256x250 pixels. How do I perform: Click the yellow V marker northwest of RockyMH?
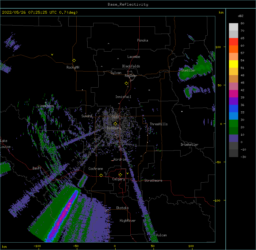coord(52,55)
